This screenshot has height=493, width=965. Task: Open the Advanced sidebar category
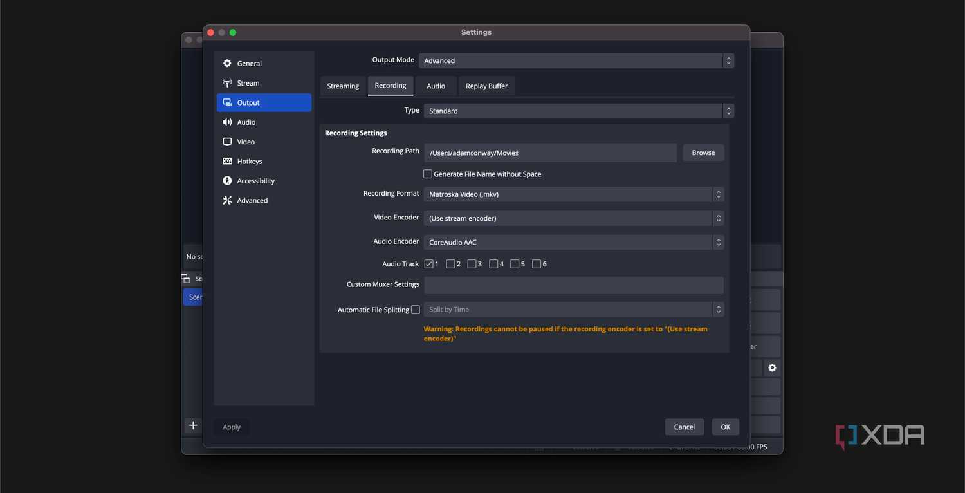point(264,200)
